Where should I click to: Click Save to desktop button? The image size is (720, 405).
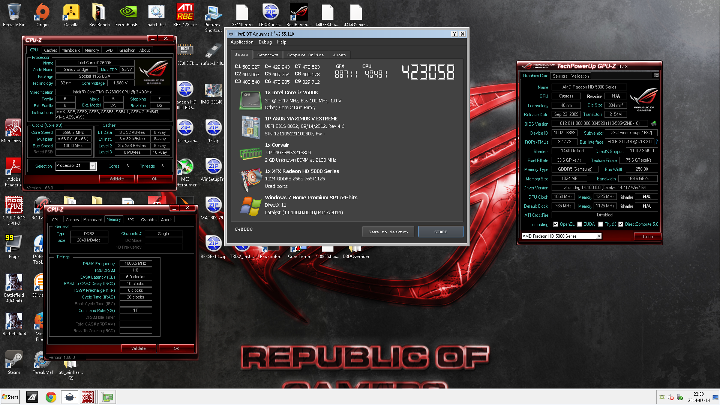388,232
